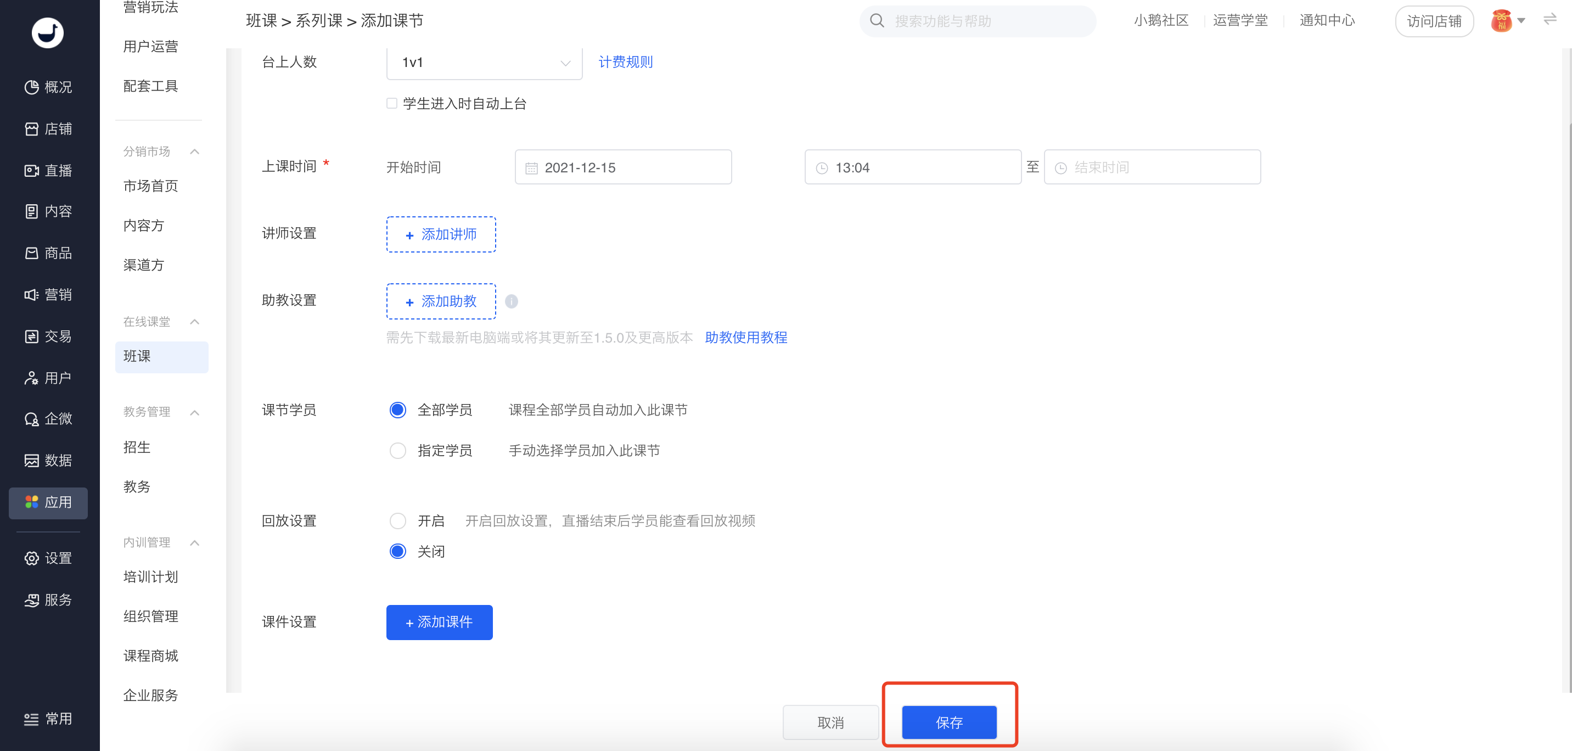Screen dimensions: 1572x751
Task: Select 开启 radio for 回放设置
Action: [x=398, y=521]
